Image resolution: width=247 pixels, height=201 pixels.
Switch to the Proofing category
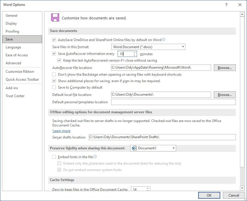coord(22,31)
